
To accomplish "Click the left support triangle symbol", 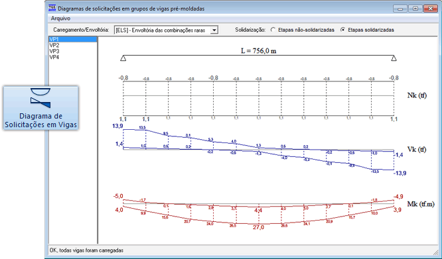I will point(123,58).
